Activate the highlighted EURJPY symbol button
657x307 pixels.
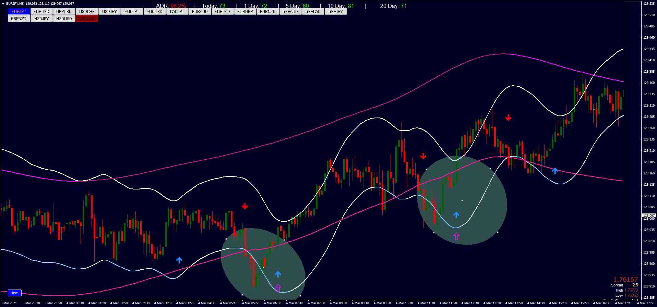tap(19, 12)
